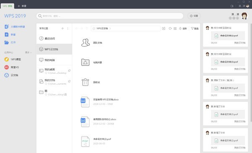This screenshot has height=153, width=252.
Task: Add a location with the 常用位置 plus icon
Action: (63, 29)
